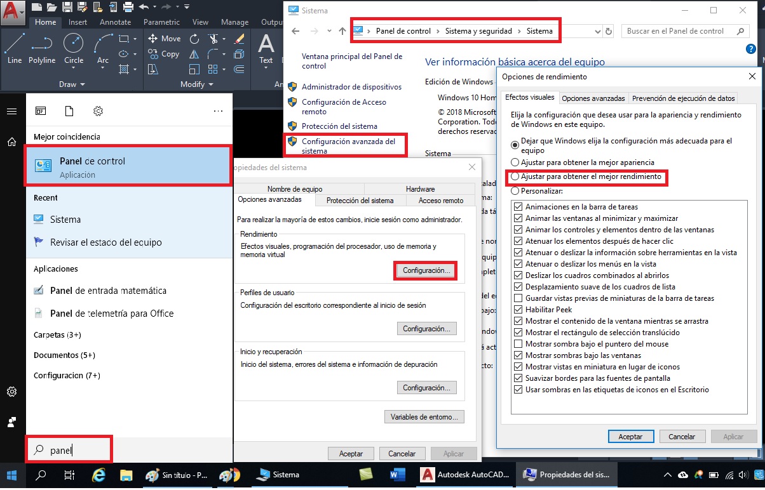Select the Copy tool

click(x=164, y=54)
